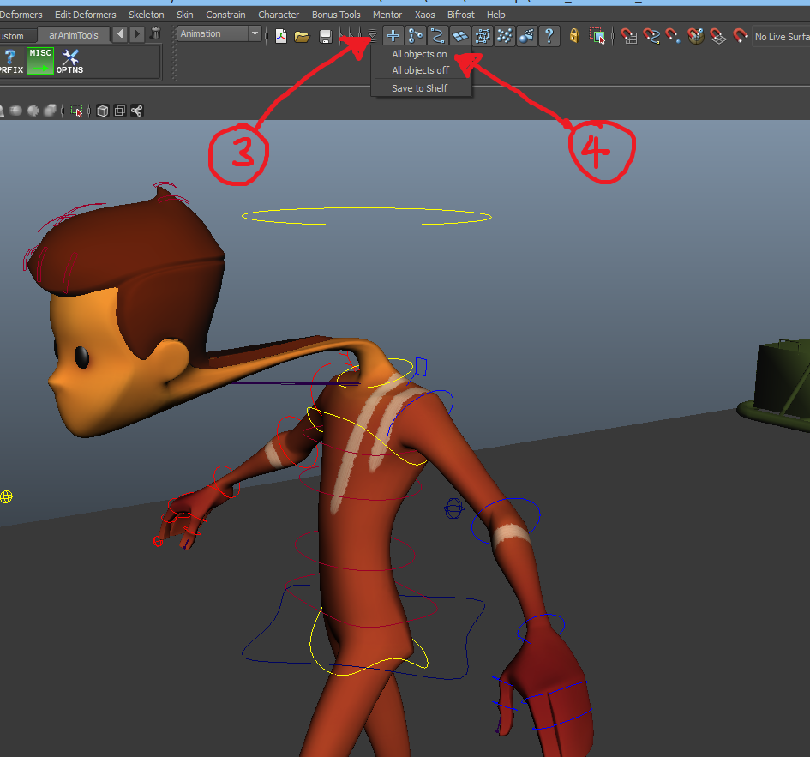Open the Skeleton menu
Screen dimensions: 810x757
coord(146,14)
